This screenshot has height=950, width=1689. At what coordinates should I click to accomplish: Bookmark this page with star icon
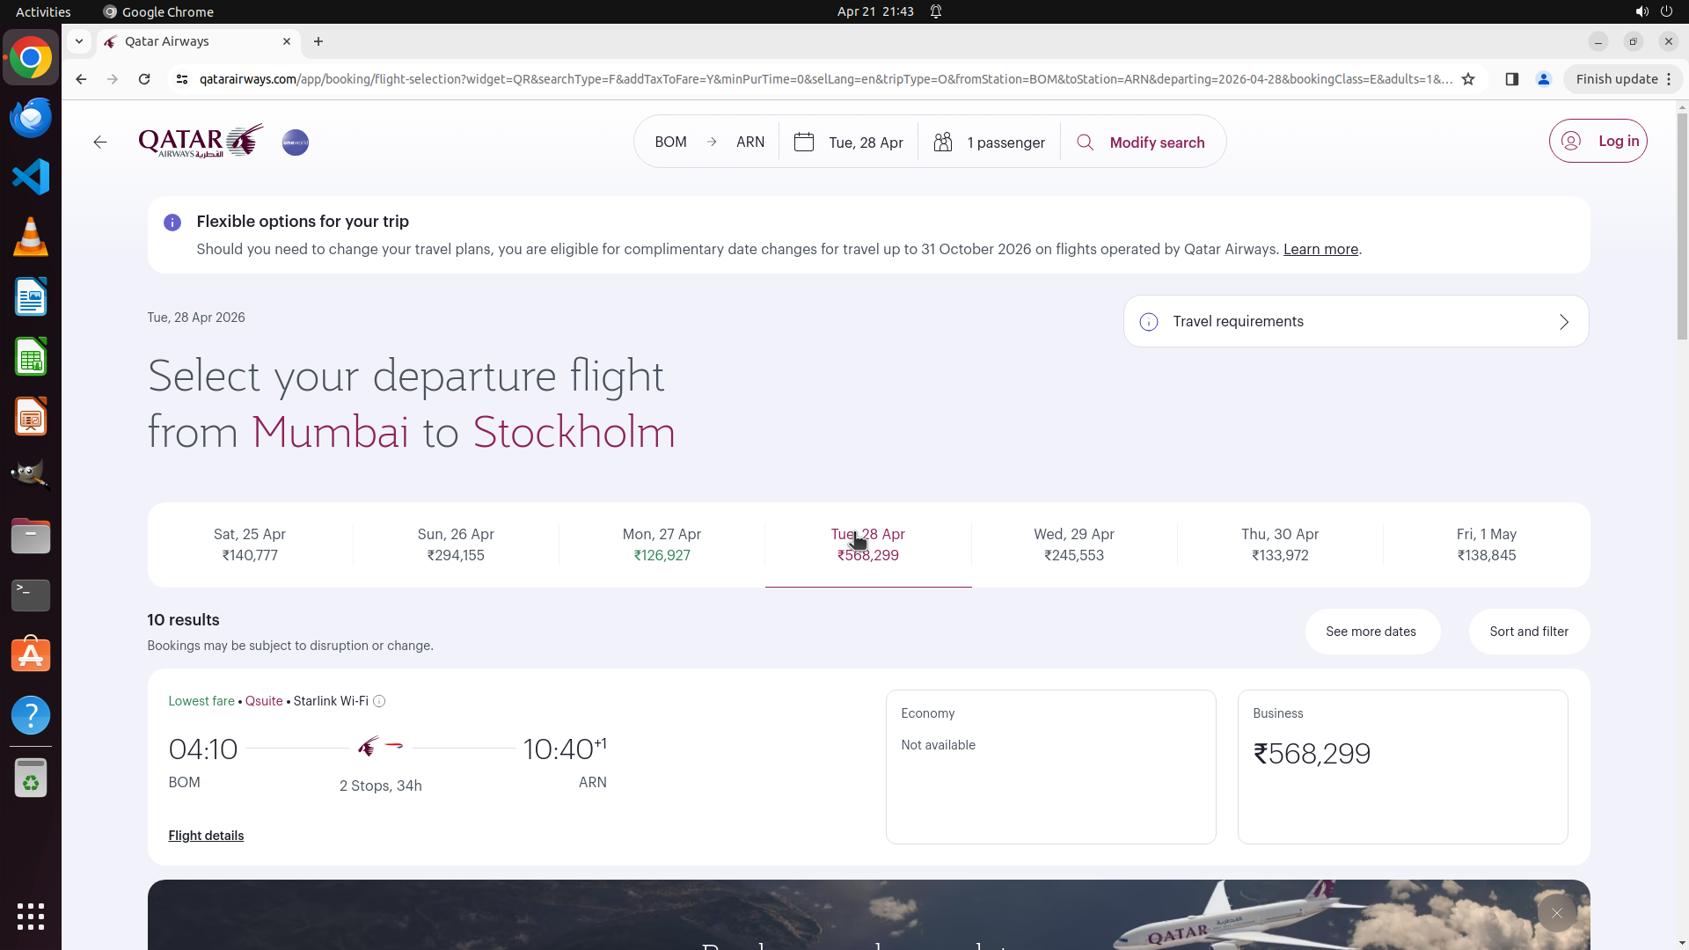[x=1468, y=79]
